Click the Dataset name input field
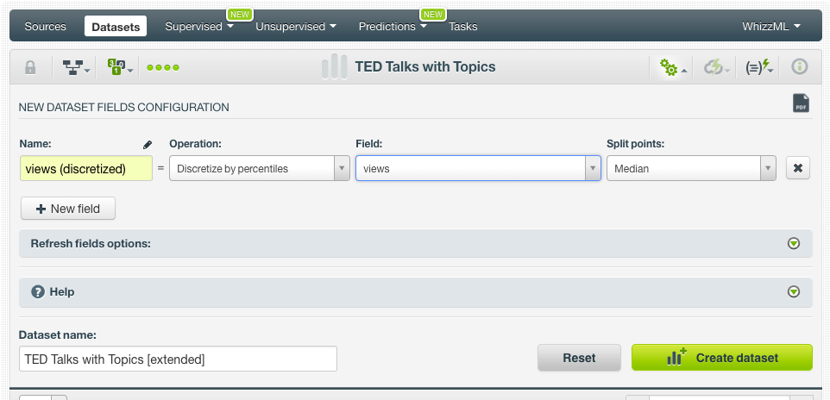 178,359
